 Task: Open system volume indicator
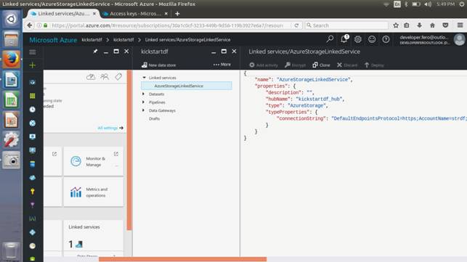click(x=428, y=4)
